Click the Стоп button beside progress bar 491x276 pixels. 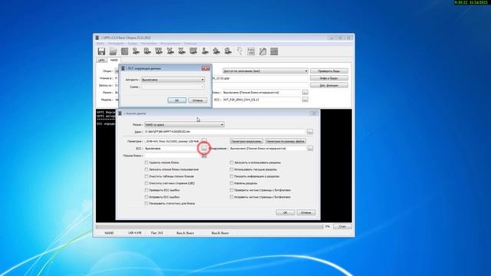pyautogui.click(x=342, y=226)
